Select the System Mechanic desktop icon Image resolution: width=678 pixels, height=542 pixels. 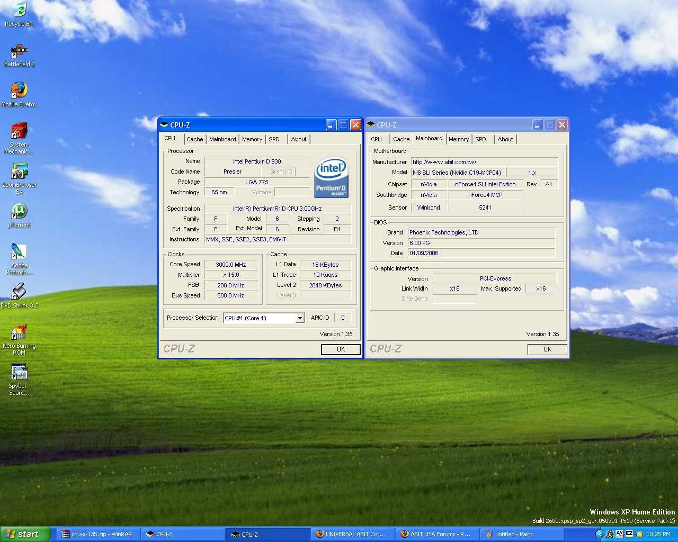click(19, 138)
